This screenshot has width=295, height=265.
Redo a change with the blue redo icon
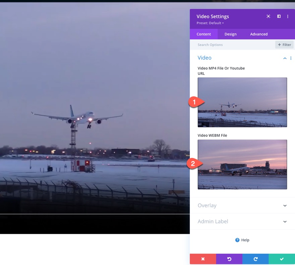255,259
